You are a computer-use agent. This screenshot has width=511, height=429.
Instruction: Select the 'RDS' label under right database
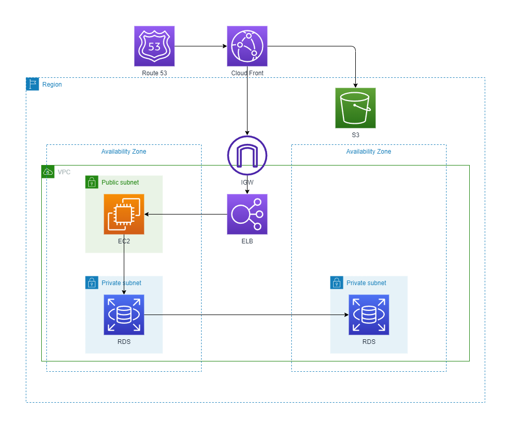(x=369, y=342)
